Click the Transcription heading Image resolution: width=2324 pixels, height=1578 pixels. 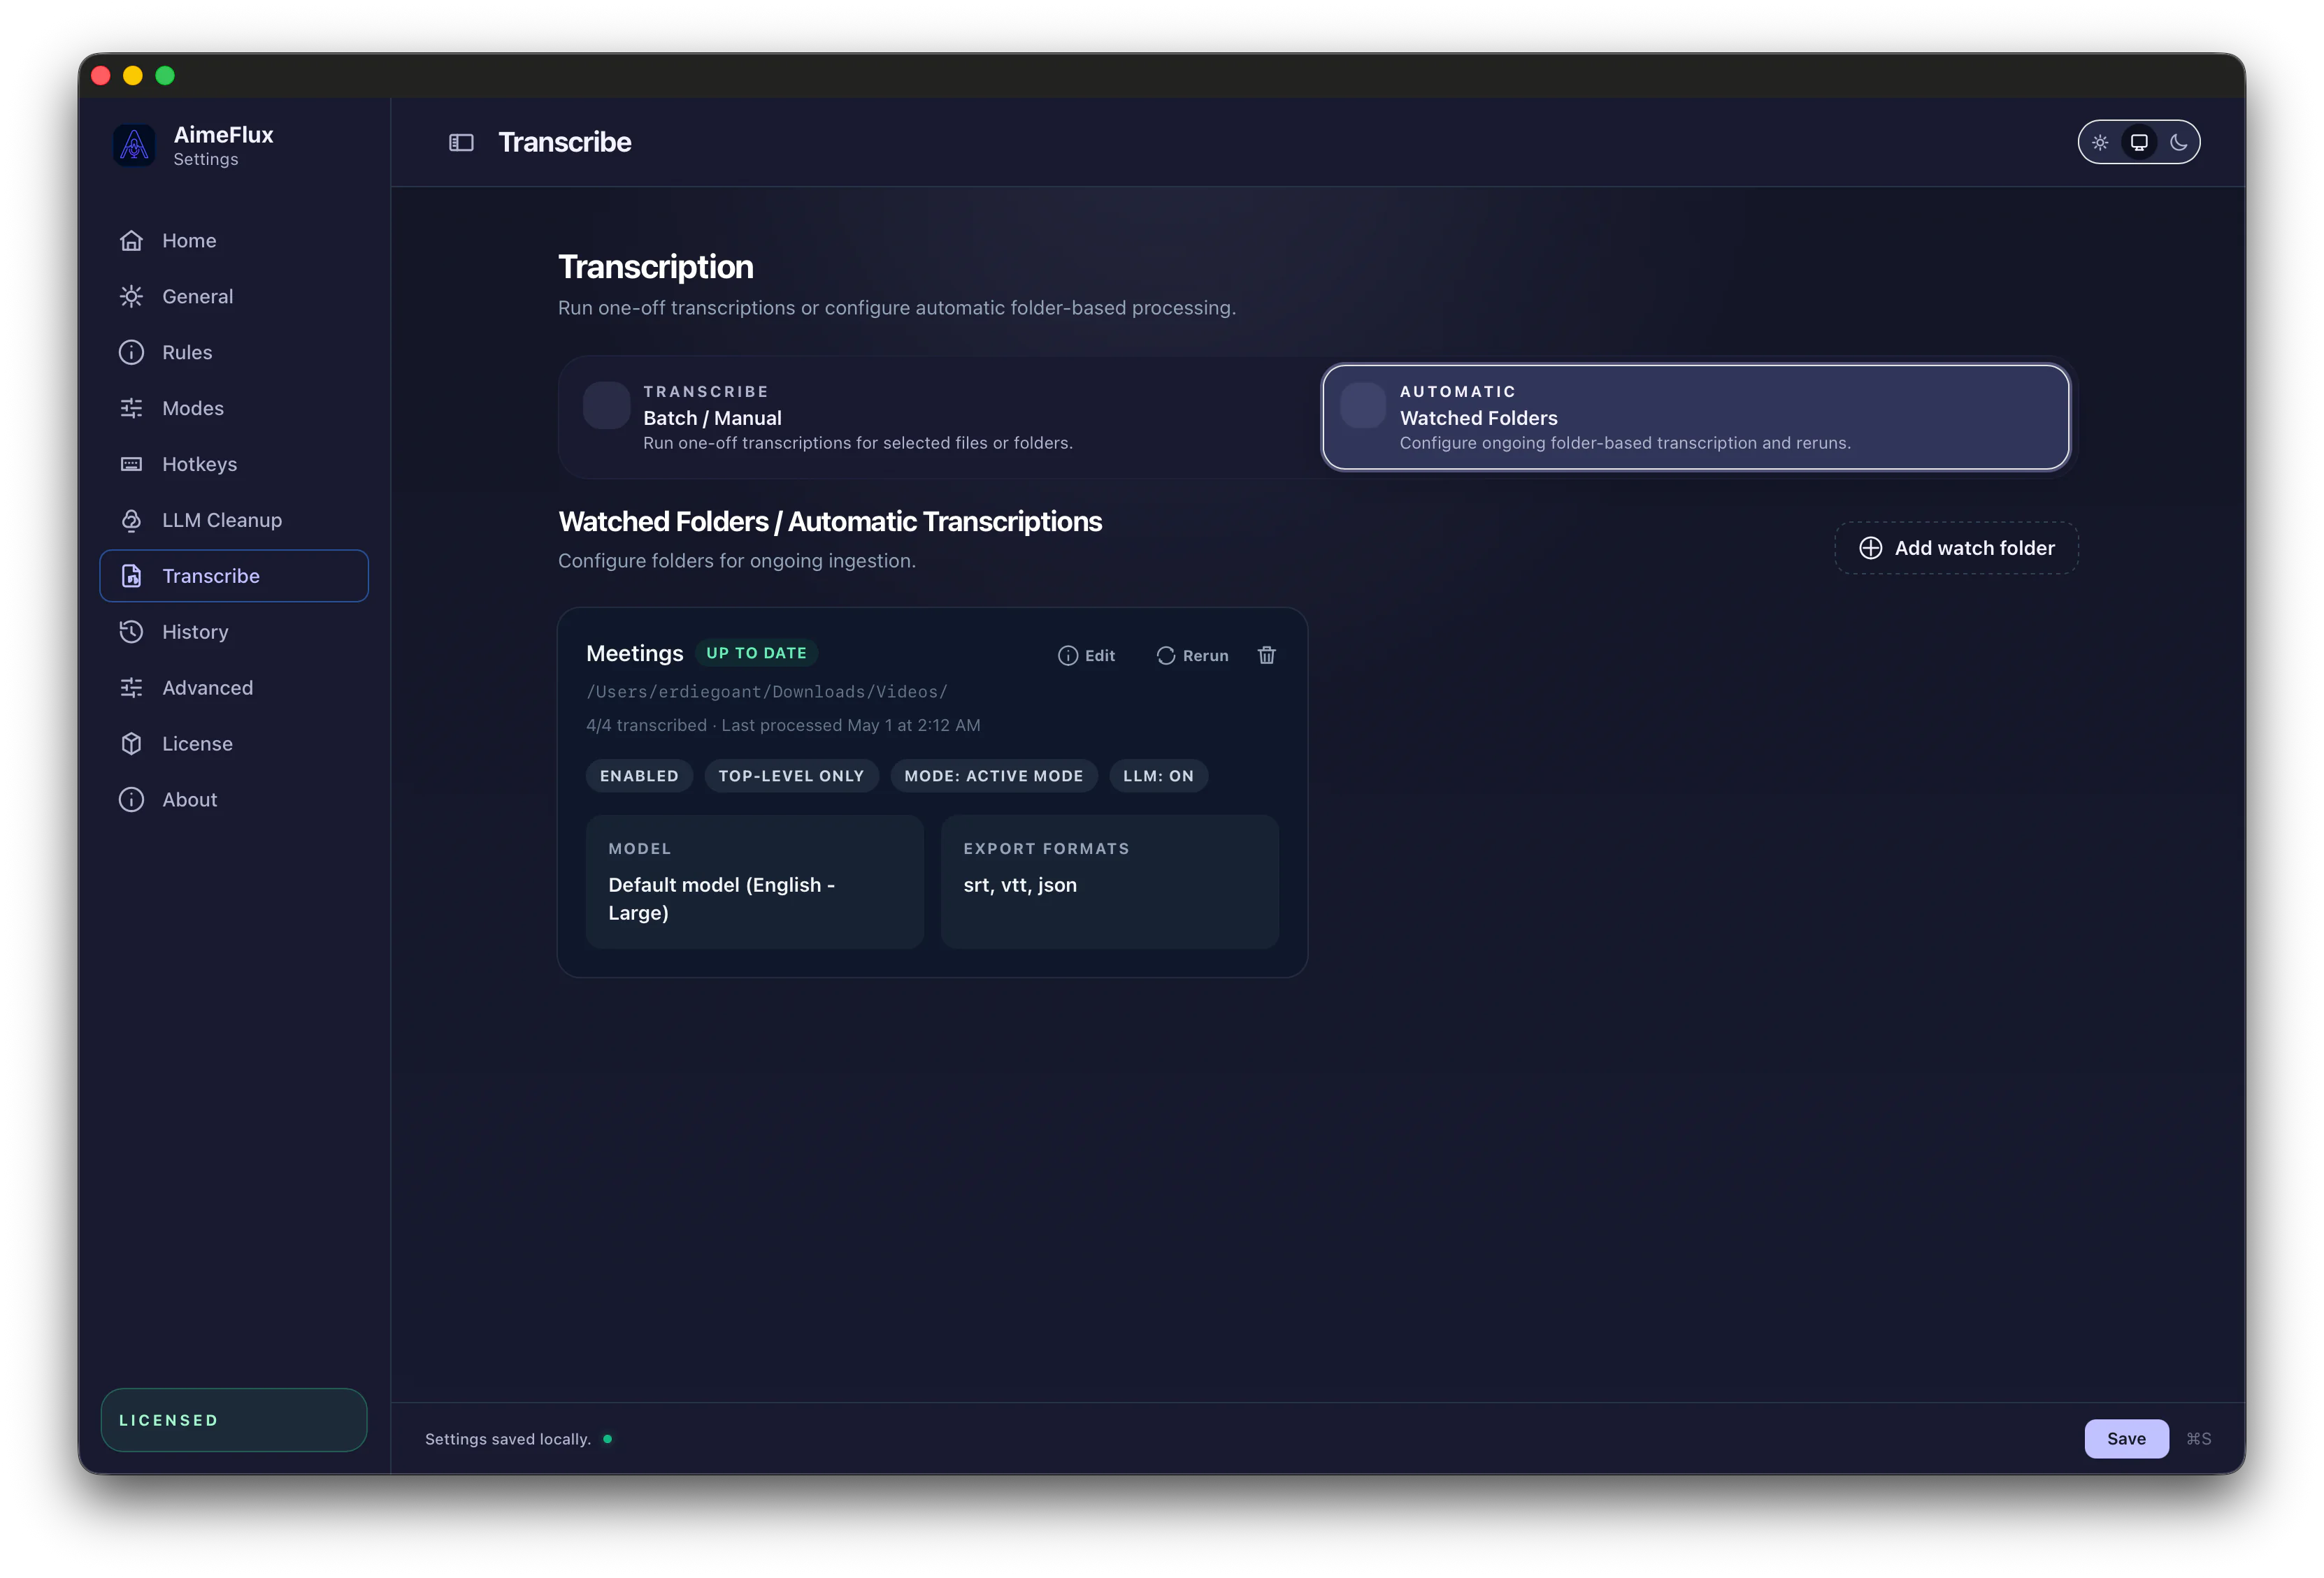point(656,267)
